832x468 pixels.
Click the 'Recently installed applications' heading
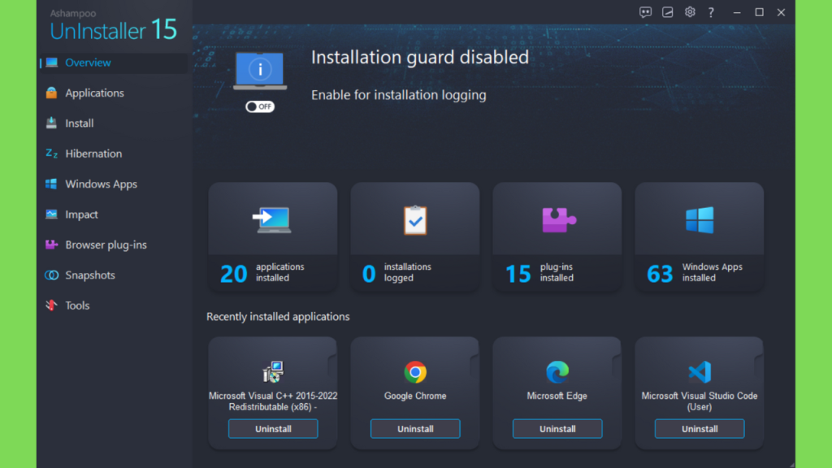(278, 317)
